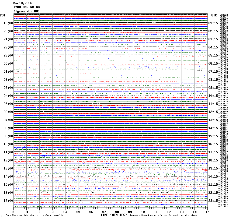Select the CST timezone label
The image size is (229, 219).
point(3,15)
